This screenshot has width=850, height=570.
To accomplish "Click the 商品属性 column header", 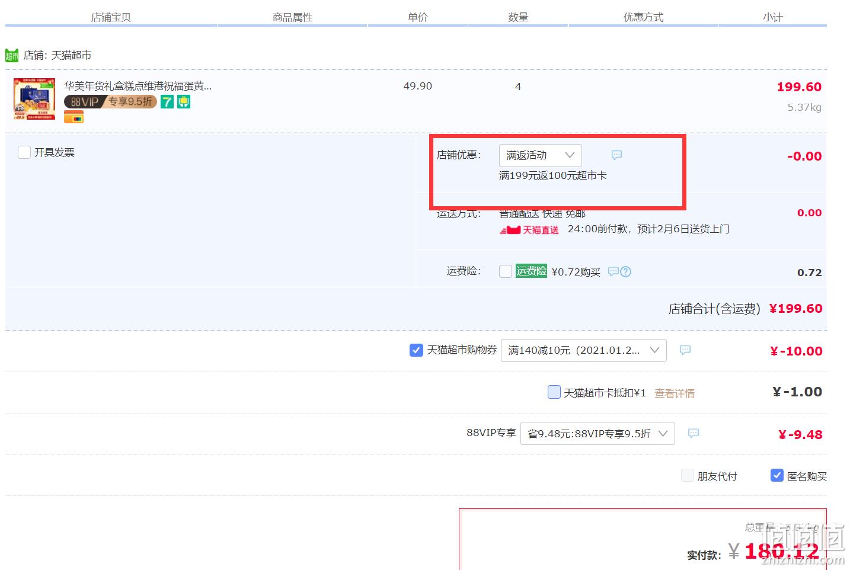I will 293,17.
